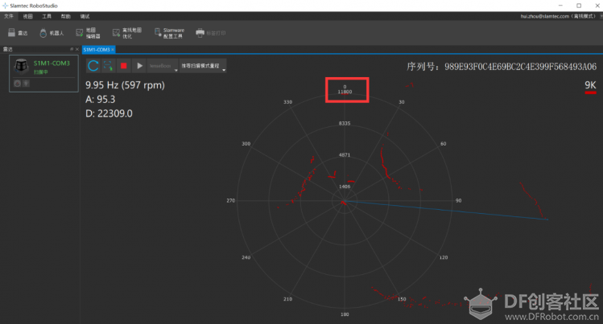Float the 雷达 panel with the pin icon
The height and width of the screenshot is (324, 603).
click(x=72, y=49)
